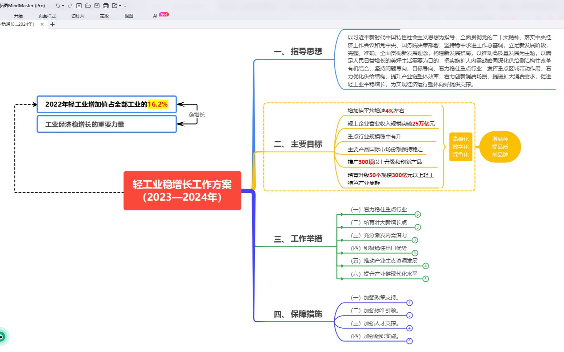Expand (二) 加强标准引领 via circle 3
The width and height of the screenshot is (564, 352).
pos(410,316)
